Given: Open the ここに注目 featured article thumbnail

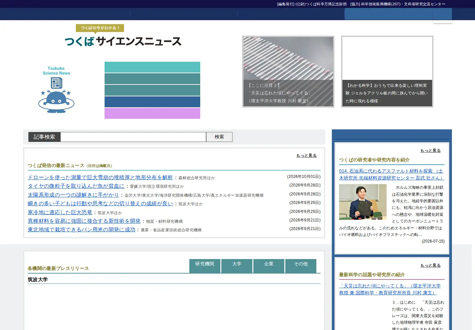Looking at the screenshot, I should point(288,72).
